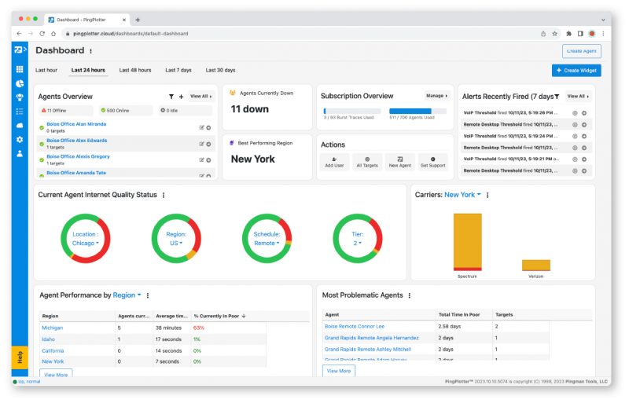629x403 pixels.
Task: Open Carriers widget kebab menu
Action: pos(487,196)
